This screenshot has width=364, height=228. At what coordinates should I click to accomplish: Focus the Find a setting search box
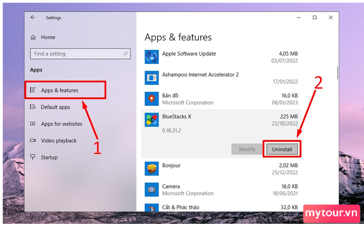click(x=80, y=53)
